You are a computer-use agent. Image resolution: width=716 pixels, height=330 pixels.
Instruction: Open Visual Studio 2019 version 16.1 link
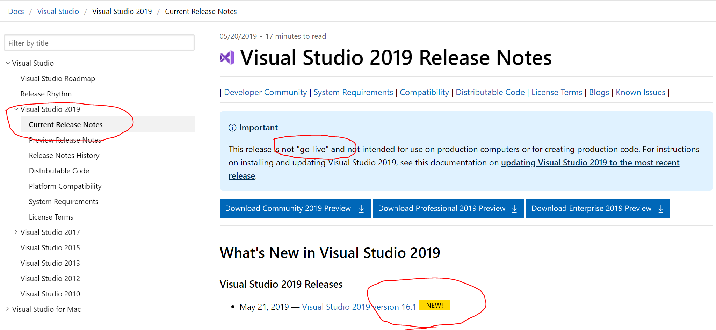pos(359,307)
